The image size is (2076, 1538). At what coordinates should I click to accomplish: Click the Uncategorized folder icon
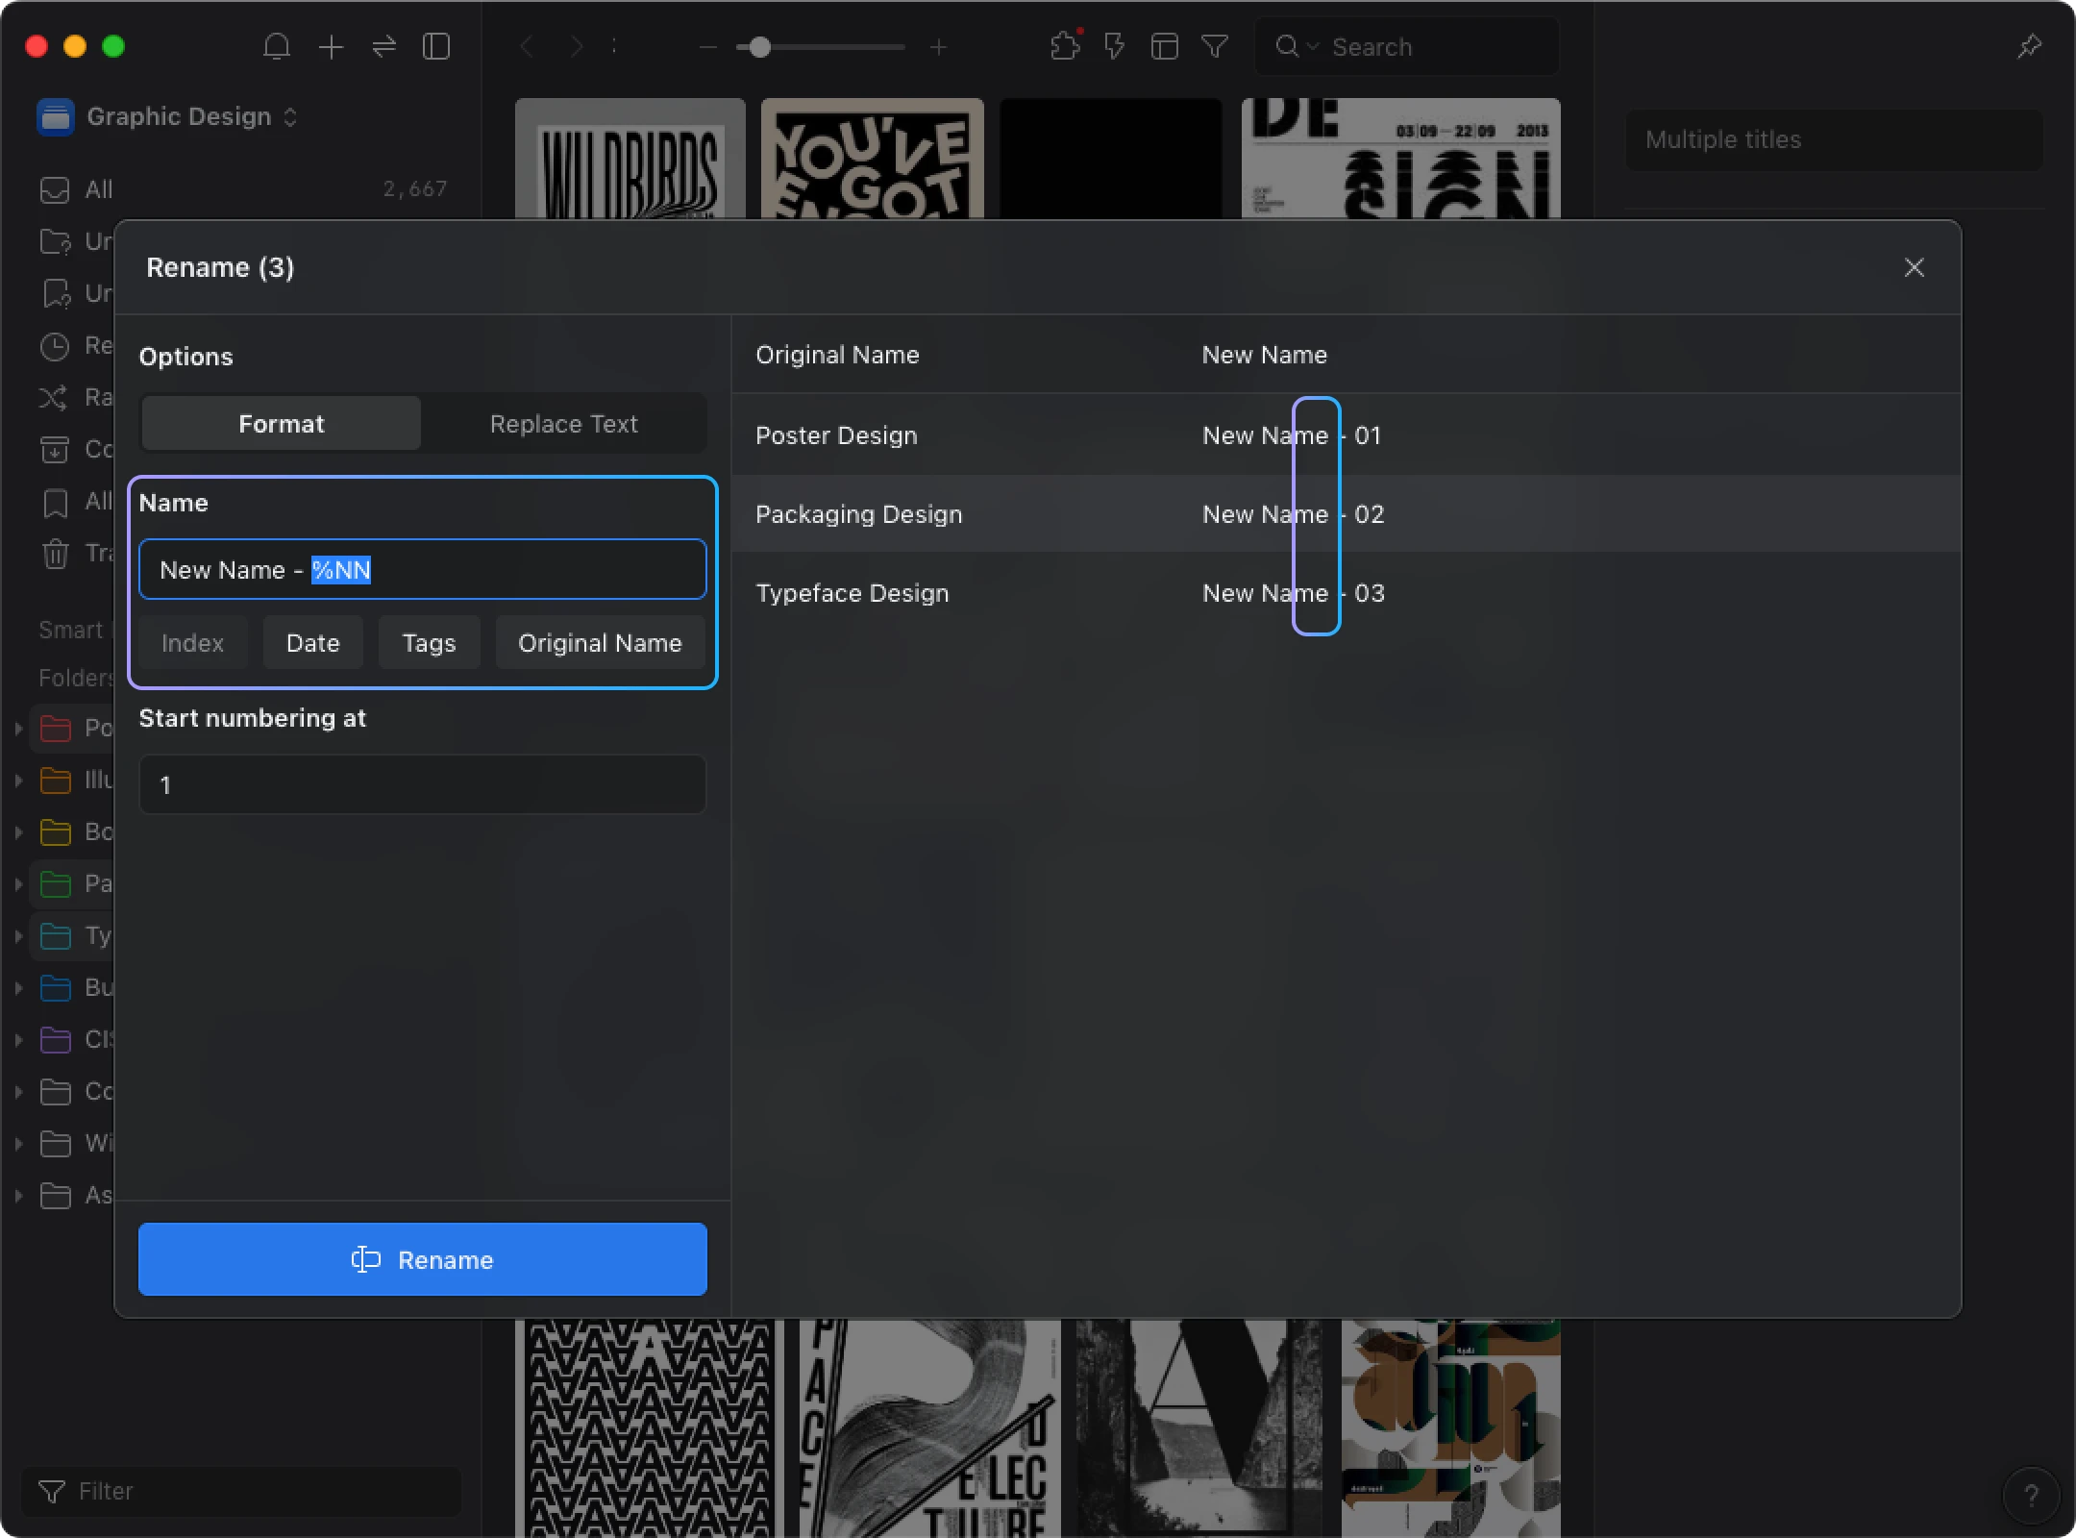pos(55,241)
